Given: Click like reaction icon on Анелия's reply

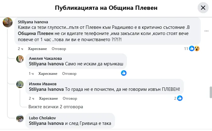Looking at the screenshot, I should (124, 73).
